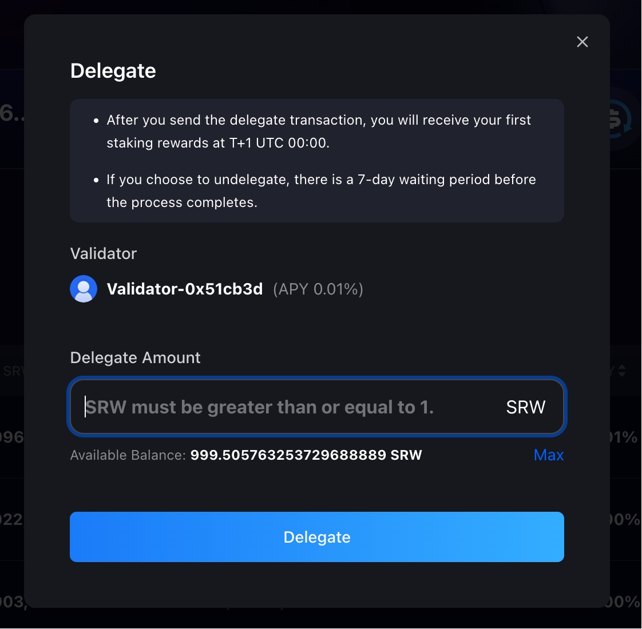The height and width of the screenshot is (629, 642).
Task: Click the 7-day undelegate waiting period notice
Action: click(321, 191)
